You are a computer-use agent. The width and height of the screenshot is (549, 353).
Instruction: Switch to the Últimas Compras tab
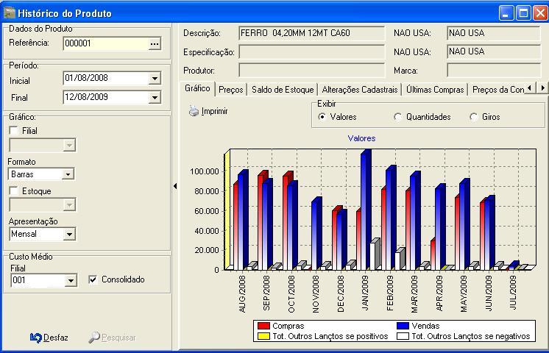tap(435, 90)
